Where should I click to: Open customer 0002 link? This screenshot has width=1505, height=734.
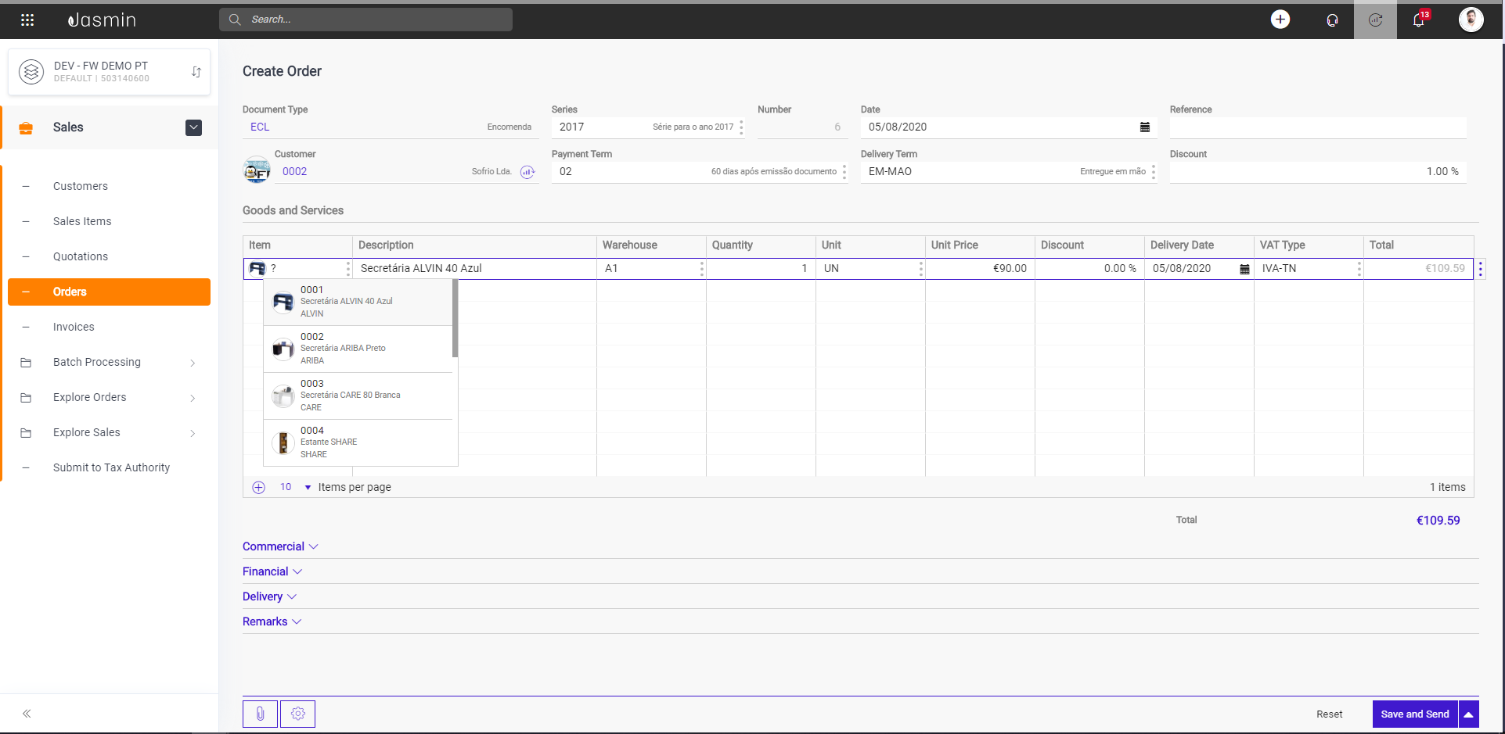(294, 172)
